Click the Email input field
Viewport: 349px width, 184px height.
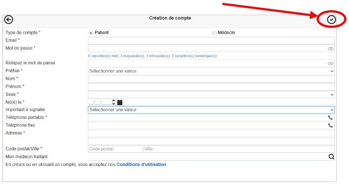211,41
